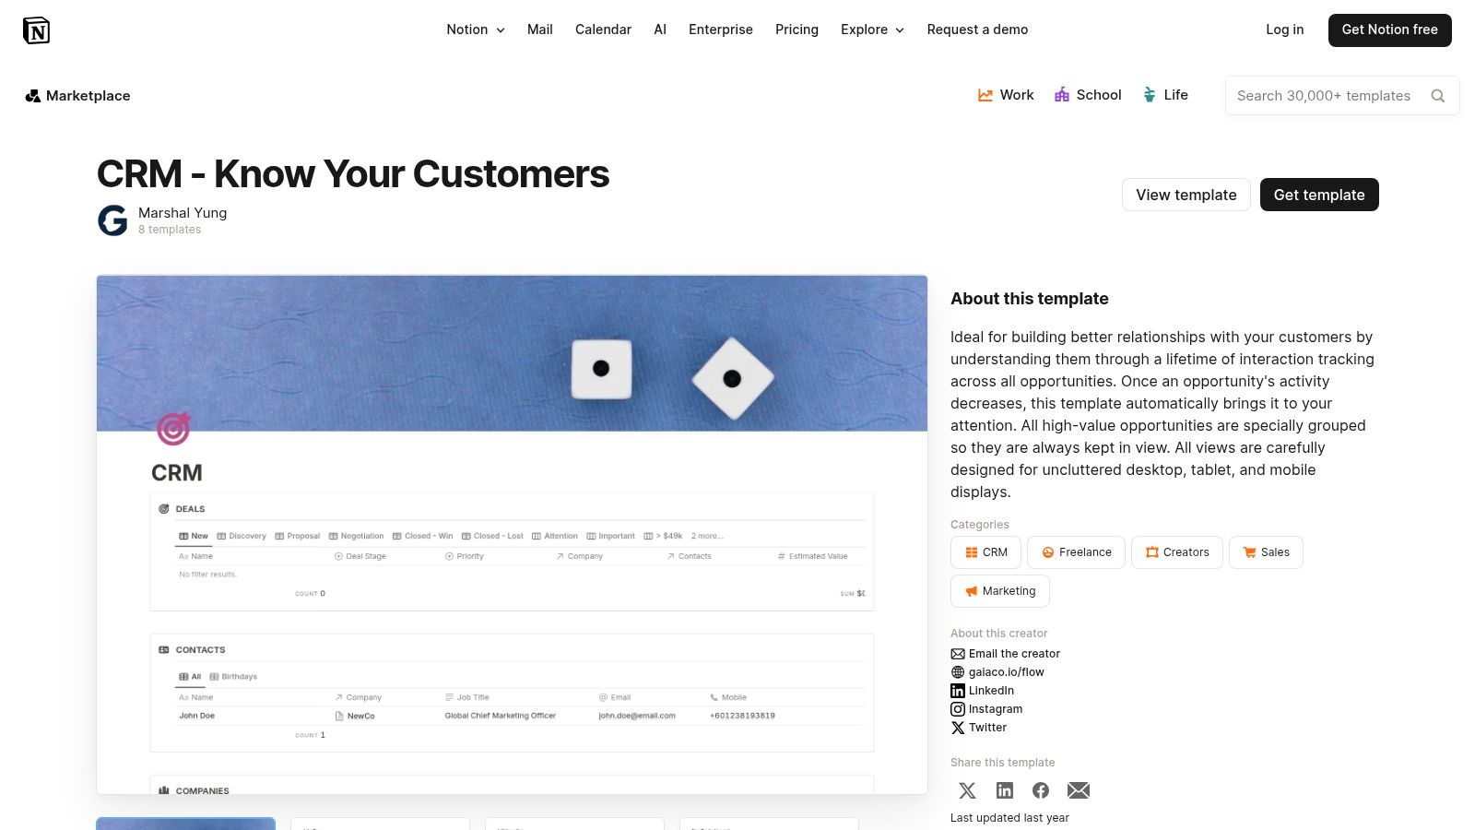Viewport: 1475px width, 830px height.
Task: Share template via X icon
Action: click(x=967, y=790)
